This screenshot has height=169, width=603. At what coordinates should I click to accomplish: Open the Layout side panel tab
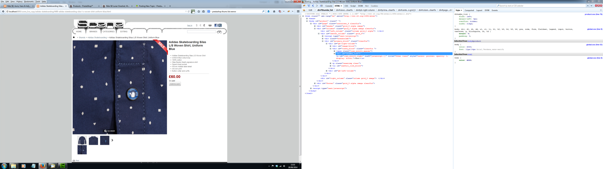point(479,10)
